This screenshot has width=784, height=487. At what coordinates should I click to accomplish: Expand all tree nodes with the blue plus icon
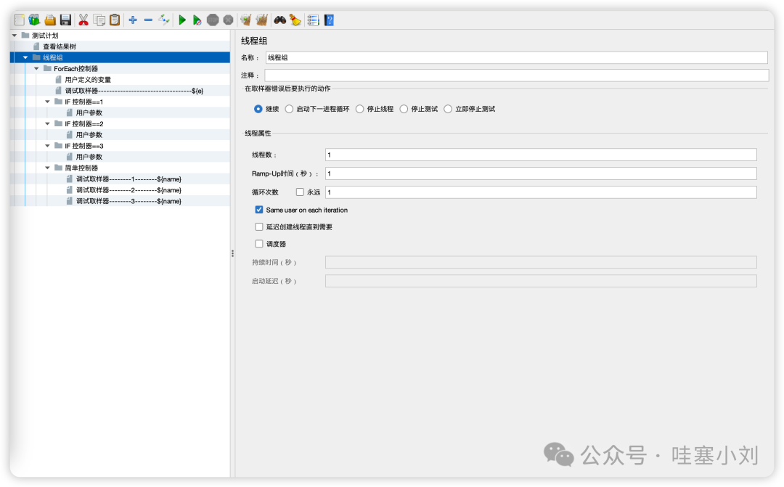click(x=133, y=20)
